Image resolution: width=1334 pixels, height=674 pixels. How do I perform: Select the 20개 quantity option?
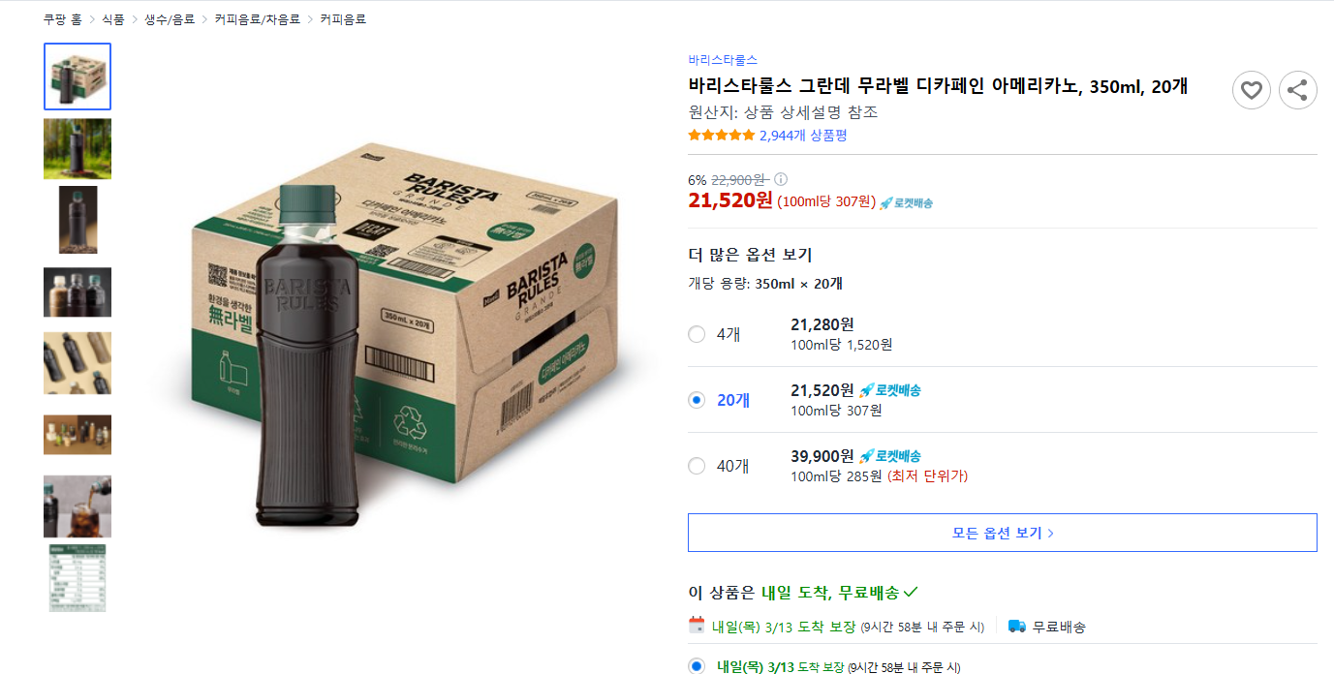(x=697, y=400)
